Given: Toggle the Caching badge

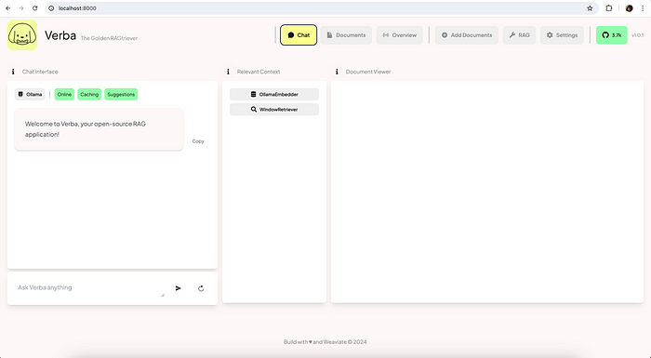Looking at the screenshot, I should (x=89, y=94).
